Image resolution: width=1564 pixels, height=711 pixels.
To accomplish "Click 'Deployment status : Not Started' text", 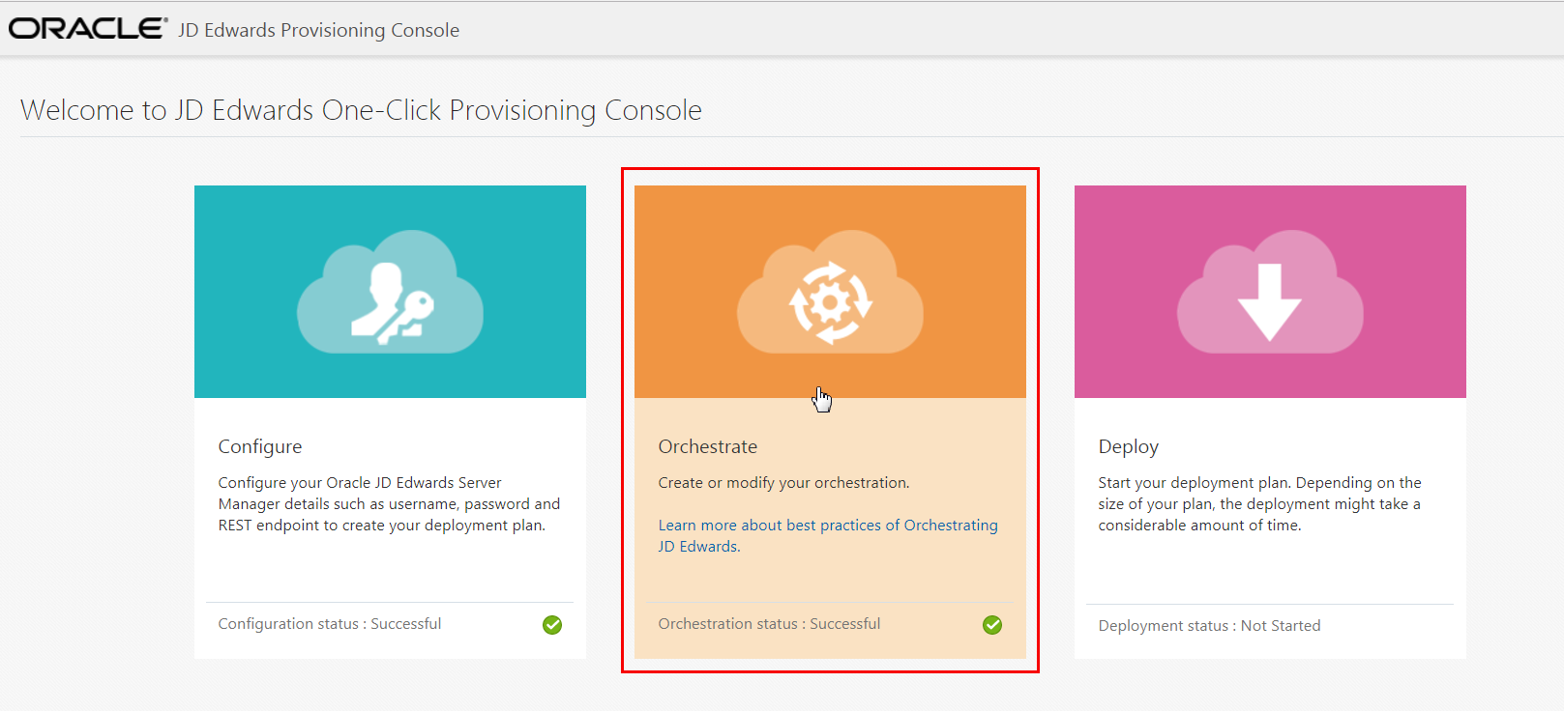I will (x=1209, y=626).
